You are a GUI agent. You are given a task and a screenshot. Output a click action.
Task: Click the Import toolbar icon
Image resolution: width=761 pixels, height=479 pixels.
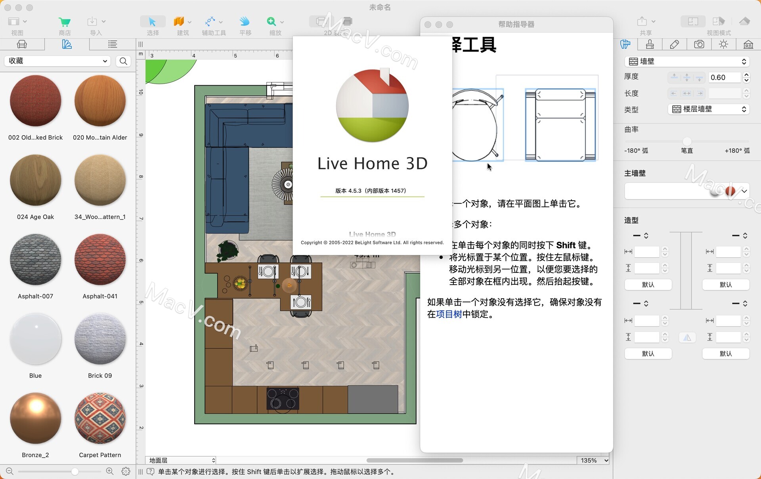92,21
